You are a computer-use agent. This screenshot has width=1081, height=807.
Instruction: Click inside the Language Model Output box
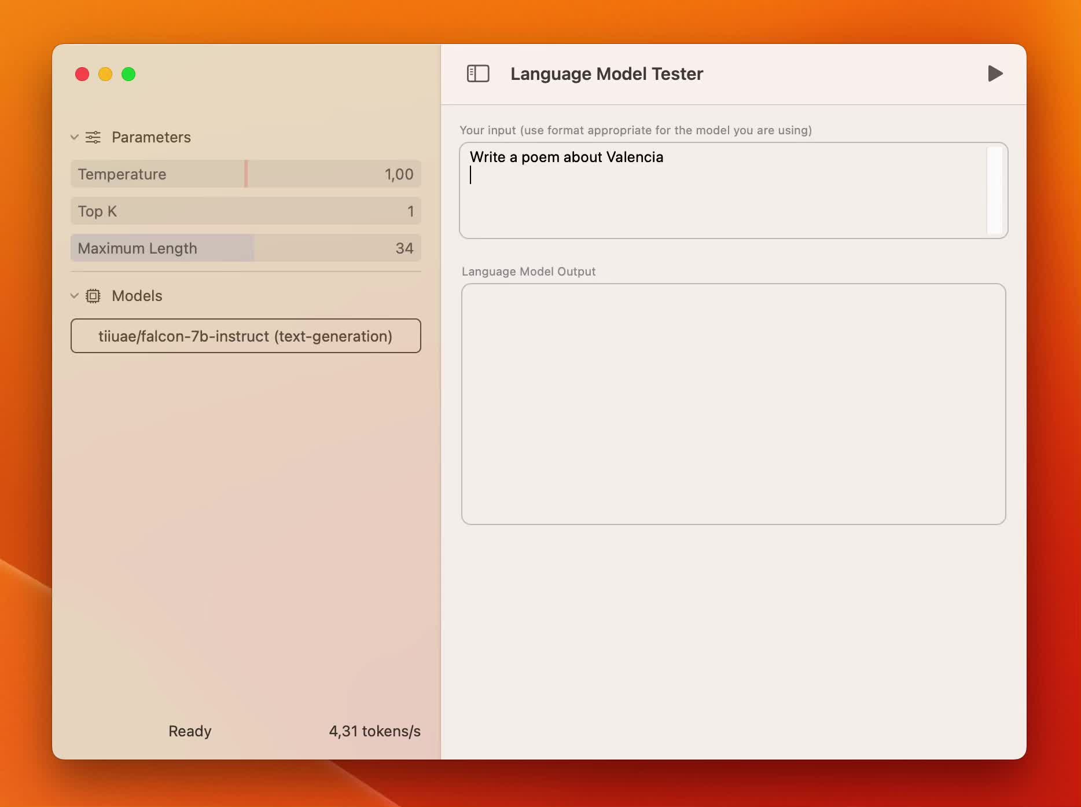tap(733, 404)
